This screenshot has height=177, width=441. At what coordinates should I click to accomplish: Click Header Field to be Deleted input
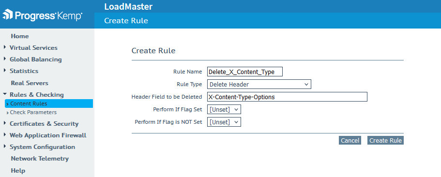click(287, 97)
